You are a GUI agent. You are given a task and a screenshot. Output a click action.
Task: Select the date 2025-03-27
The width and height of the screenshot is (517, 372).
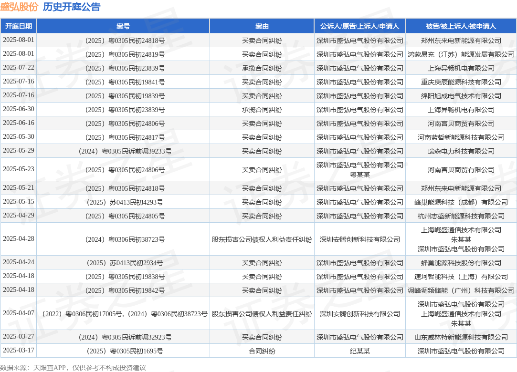click(19, 337)
